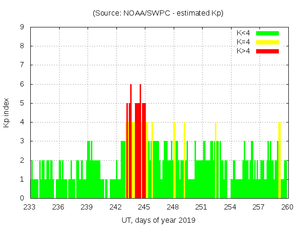This screenshot has width=303, height=227.
Task: Click the Kp index y-axis label
Action: tap(7, 113)
